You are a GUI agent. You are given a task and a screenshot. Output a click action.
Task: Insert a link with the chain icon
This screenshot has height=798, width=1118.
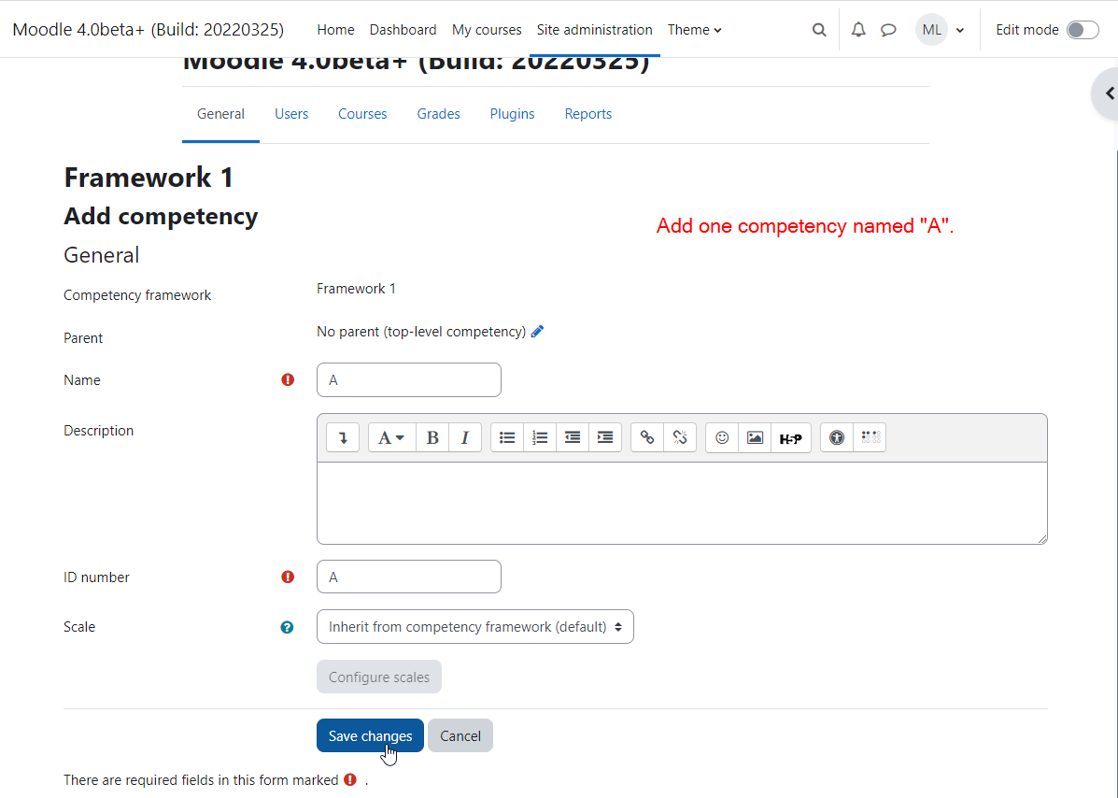647,438
